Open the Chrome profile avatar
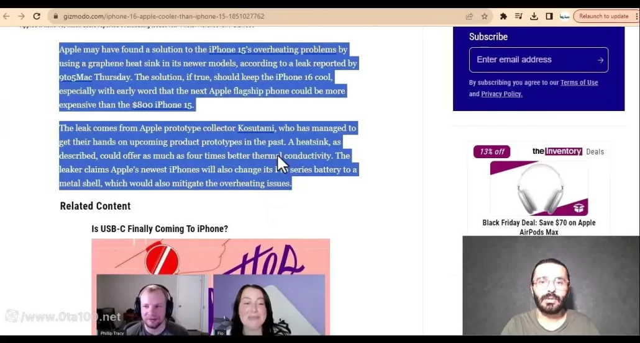 (x=564, y=16)
